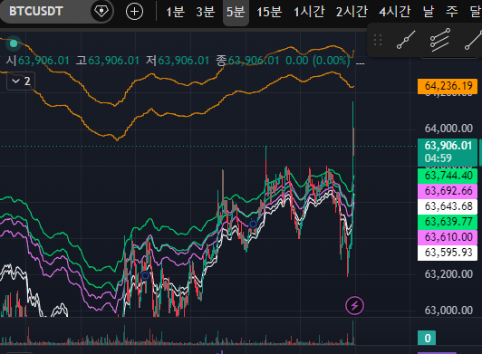Click the purple lightning bolt icon

point(354,305)
